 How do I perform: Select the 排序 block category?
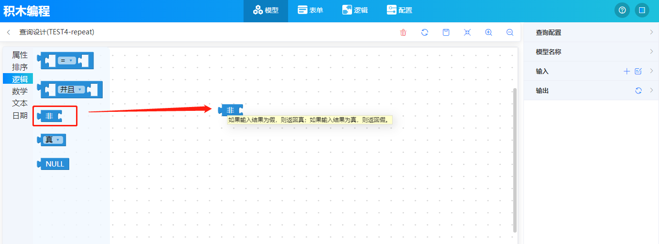20,67
